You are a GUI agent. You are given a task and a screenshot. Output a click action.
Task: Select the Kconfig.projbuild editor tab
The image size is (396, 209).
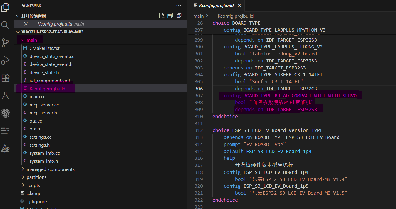tap(216, 6)
